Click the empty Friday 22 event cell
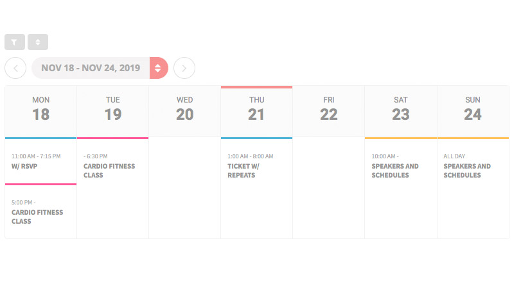Image resolution: width=512 pixels, height=291 pixels. pos(328,188)
